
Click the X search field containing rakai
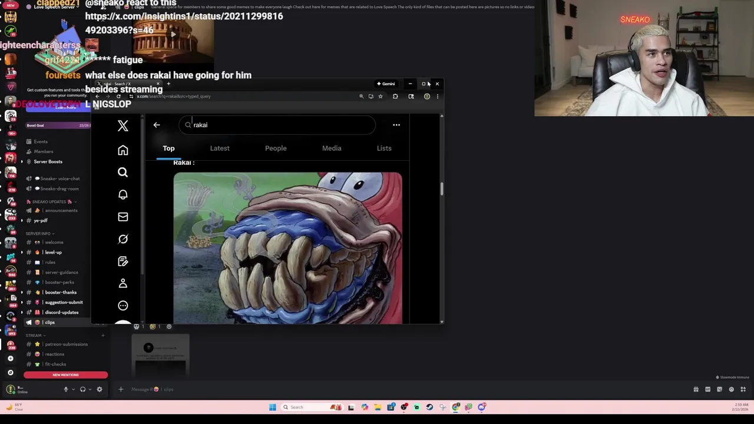277,125
